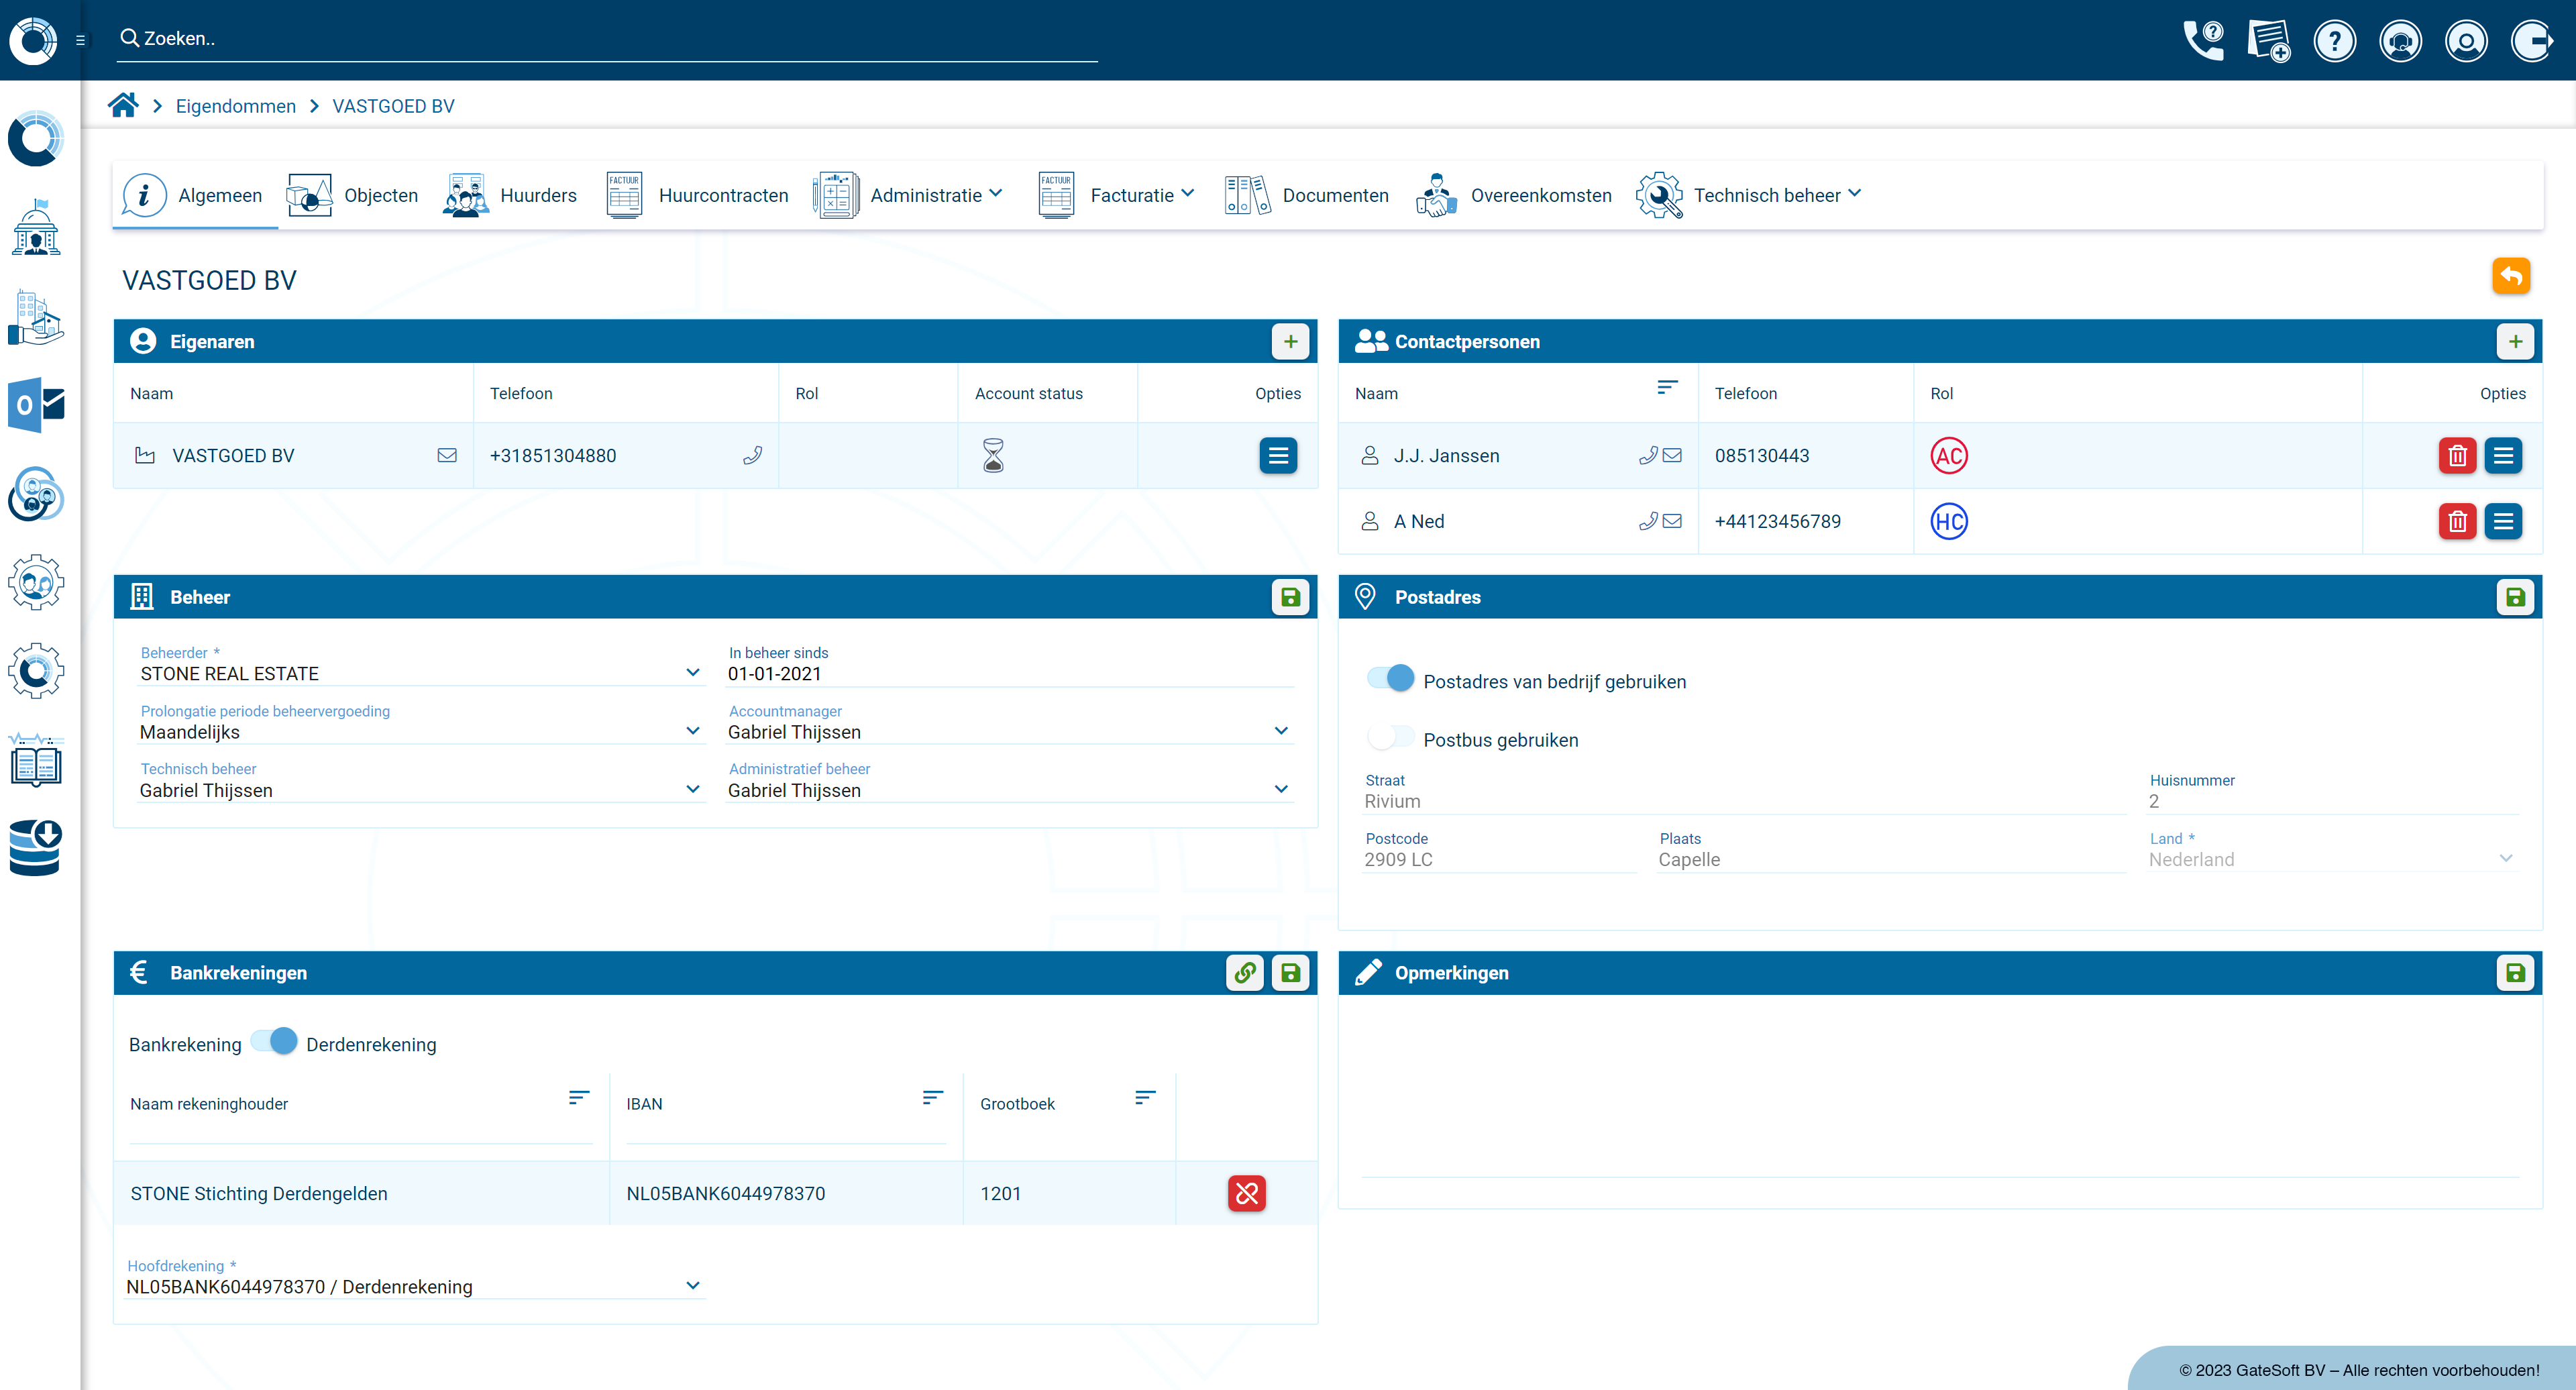Open the Outlook icon in the sidebar
The height and width of the screenshot is (1390, 2576).
click(x=36, y=405)
